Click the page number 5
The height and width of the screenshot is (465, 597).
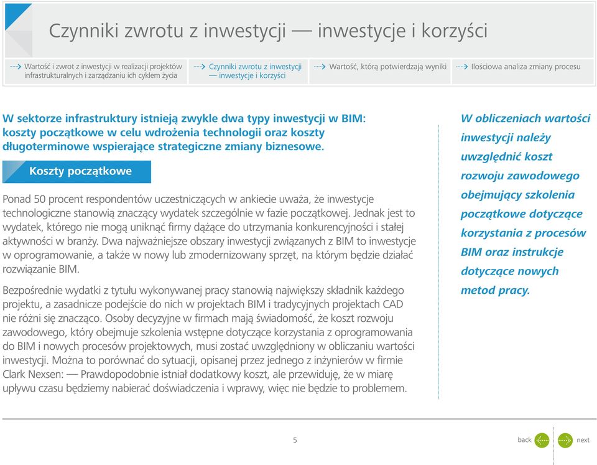295,440
